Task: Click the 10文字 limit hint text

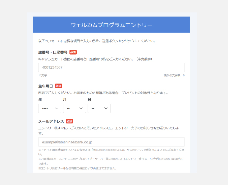Action: coord(43,75)
